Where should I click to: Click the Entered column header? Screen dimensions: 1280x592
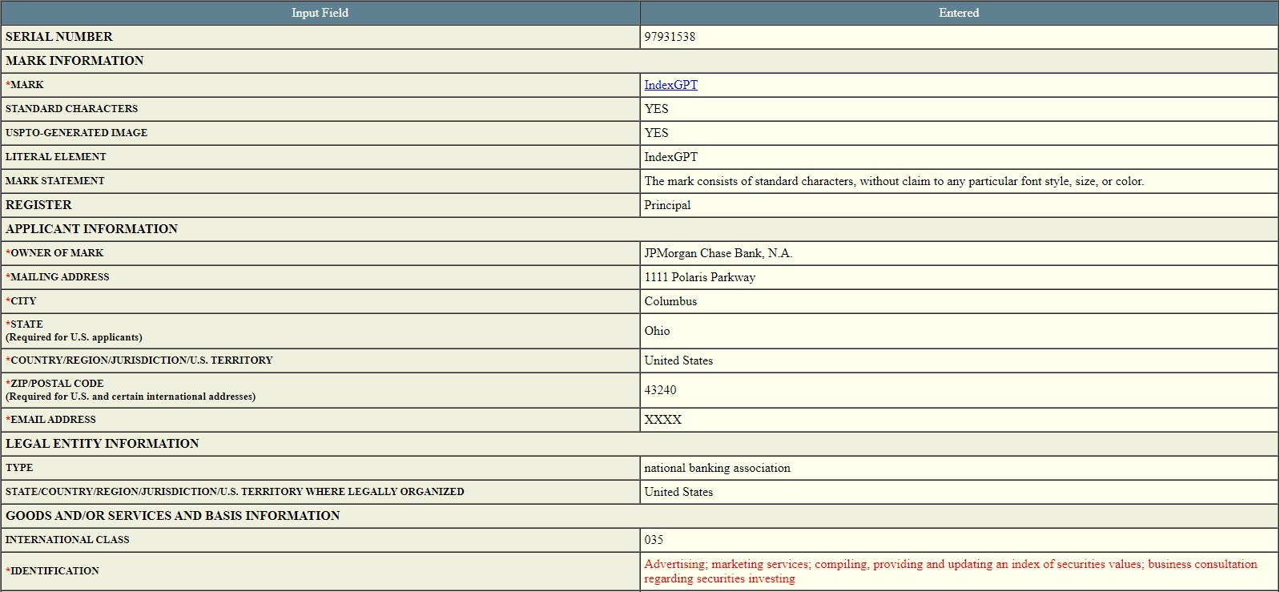[959, 13]
